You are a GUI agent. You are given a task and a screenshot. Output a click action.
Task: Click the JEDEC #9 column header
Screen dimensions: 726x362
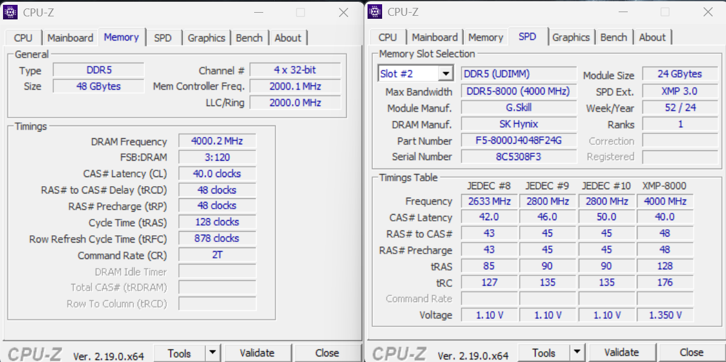pyautogui.click(x=547, y=186)
